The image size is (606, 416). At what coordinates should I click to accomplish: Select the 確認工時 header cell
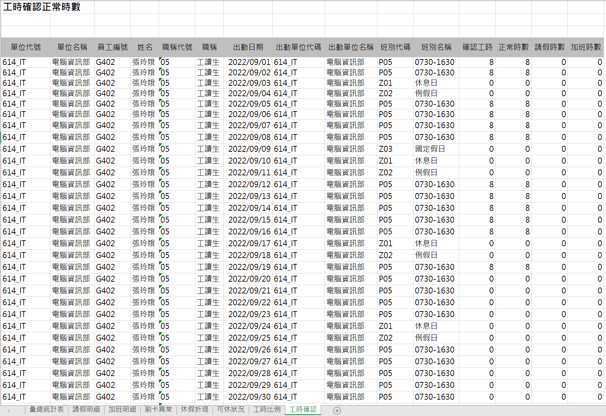477,47
